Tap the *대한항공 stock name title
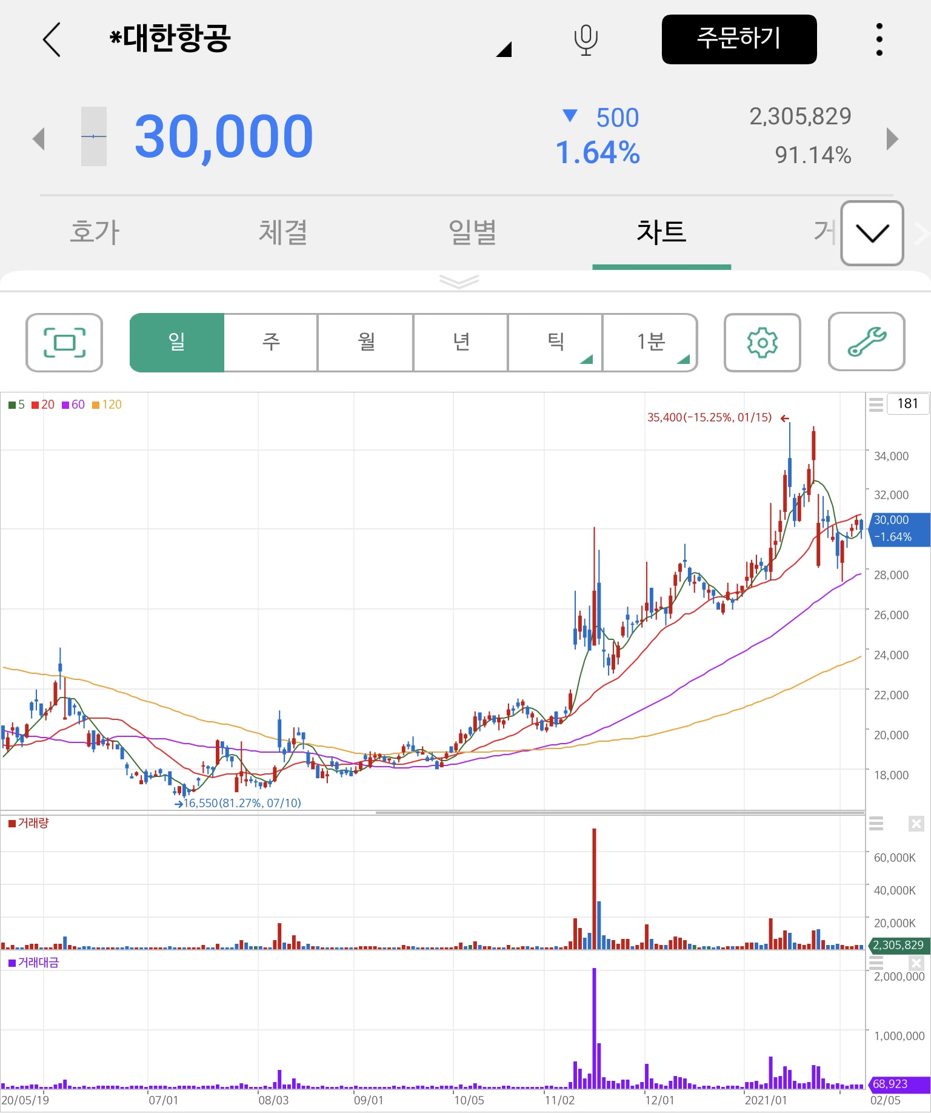Viewport: 931px width, 1113px height. click(170, 38)
